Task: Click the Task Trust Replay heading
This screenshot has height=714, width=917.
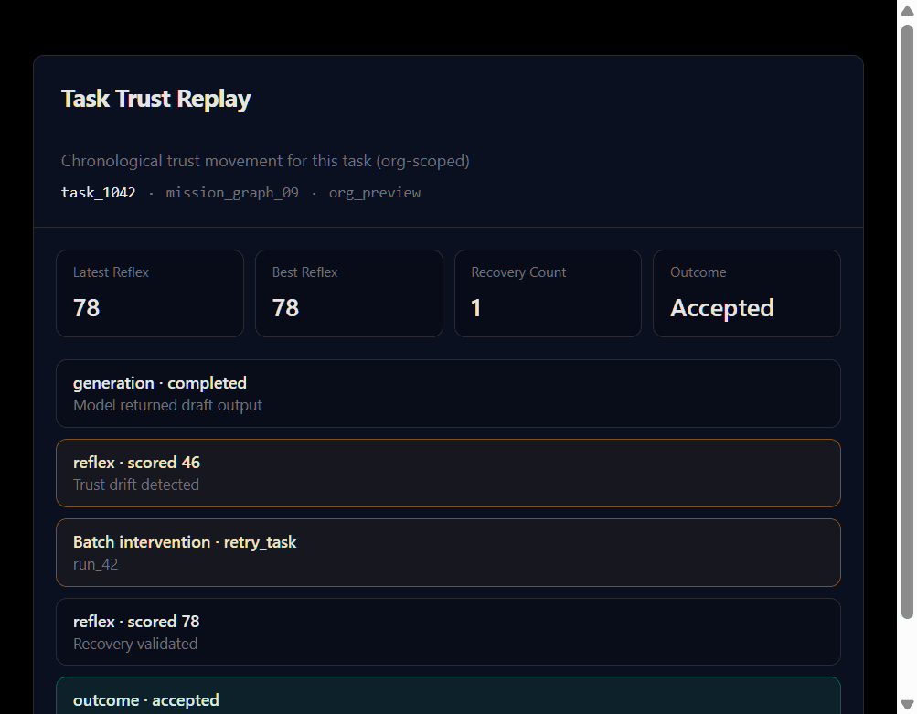Action: tap(155, 98)
